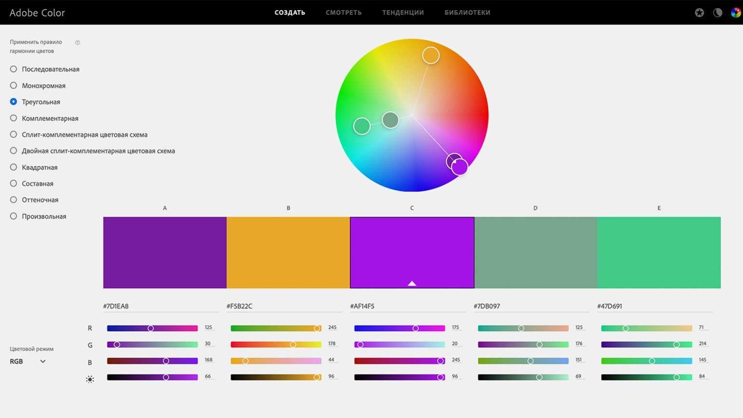743x418 pixels.
Task: Toggle dark mode moon icon
Action: pos(717,13)
